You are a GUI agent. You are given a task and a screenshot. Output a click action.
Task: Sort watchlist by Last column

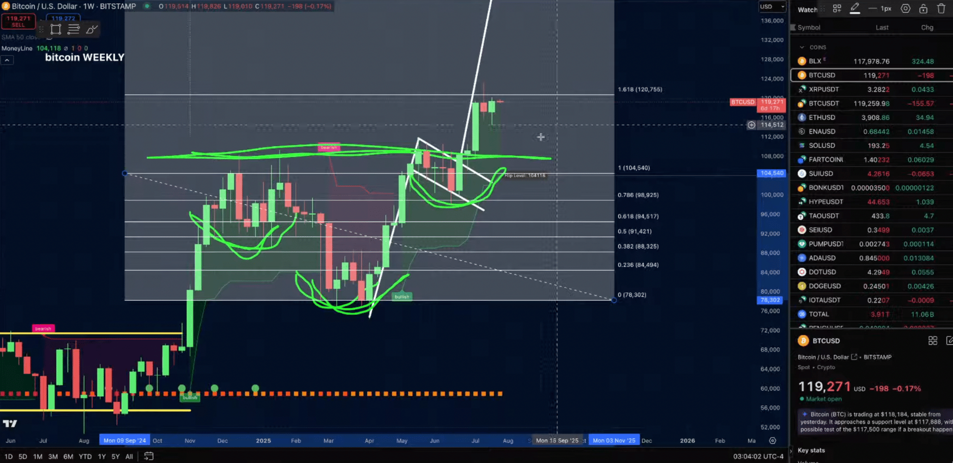pos(882,28)
